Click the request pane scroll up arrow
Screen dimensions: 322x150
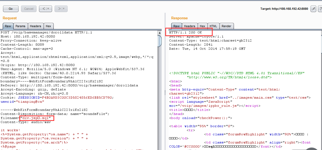[160, 33]
